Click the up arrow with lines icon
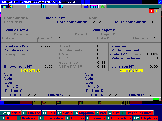The width and height of the screenshot is (162, 121). click(123, 102)
